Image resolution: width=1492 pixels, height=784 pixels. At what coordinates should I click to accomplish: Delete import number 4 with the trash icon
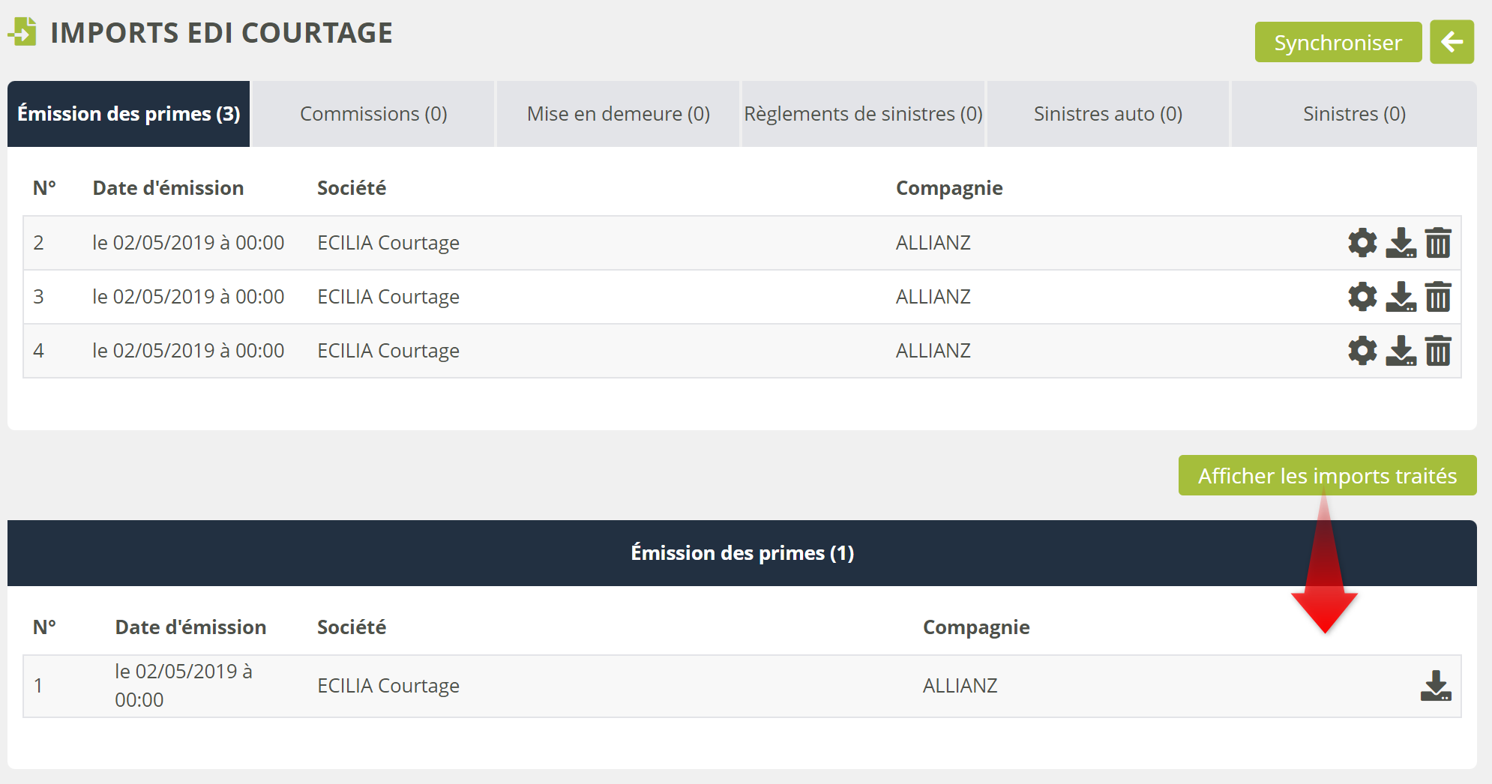pyautogui.click(x=1438, y=351)
